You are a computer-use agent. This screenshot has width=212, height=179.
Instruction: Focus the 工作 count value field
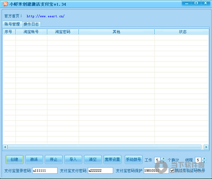(x=157, y=160)
